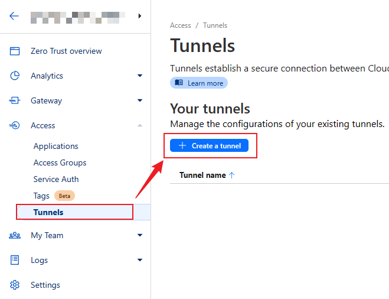Click the Gateway icon in sidebar

[15, 101]
